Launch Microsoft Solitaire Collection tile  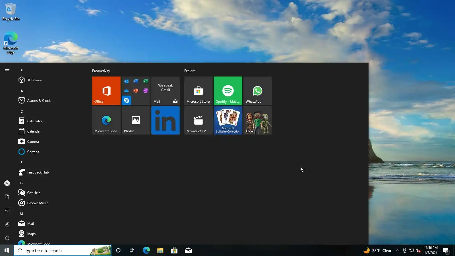(x=228, y=120)
